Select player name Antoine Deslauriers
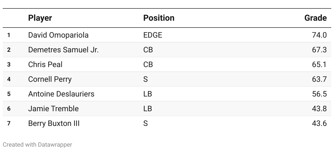The width and height of the screenshot is (334, 151). (x=61, y=94)
